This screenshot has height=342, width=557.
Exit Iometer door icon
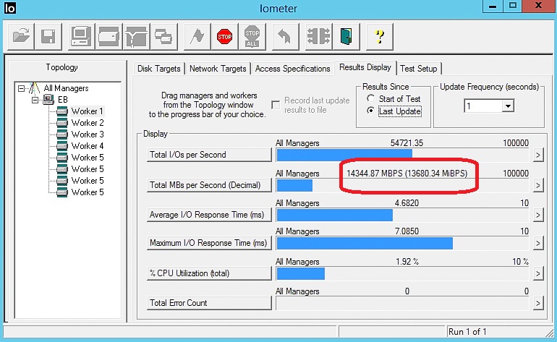coord(346,36)
